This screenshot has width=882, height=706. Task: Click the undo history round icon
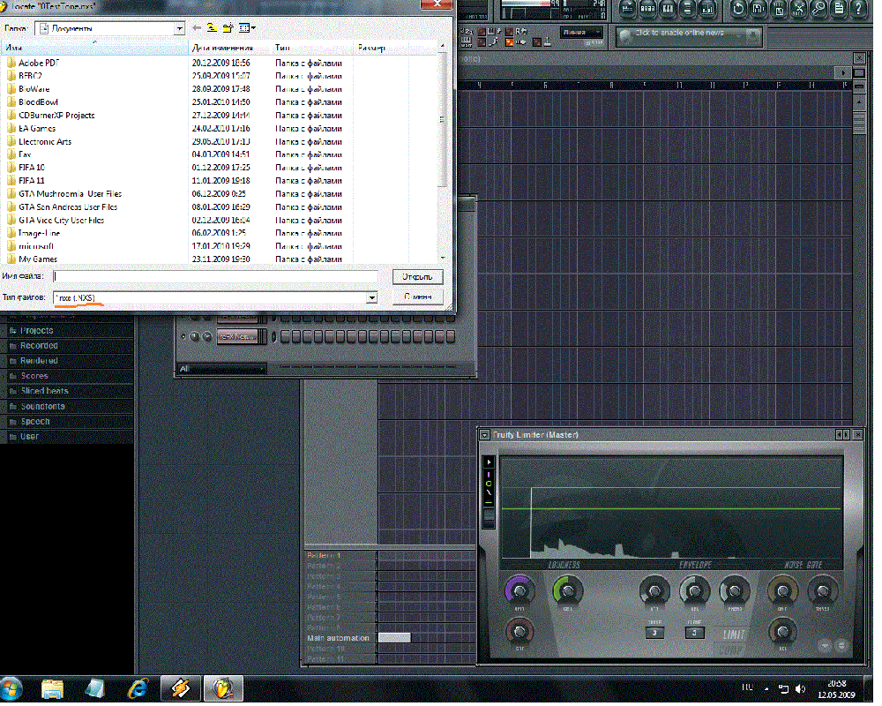[738, 9]
